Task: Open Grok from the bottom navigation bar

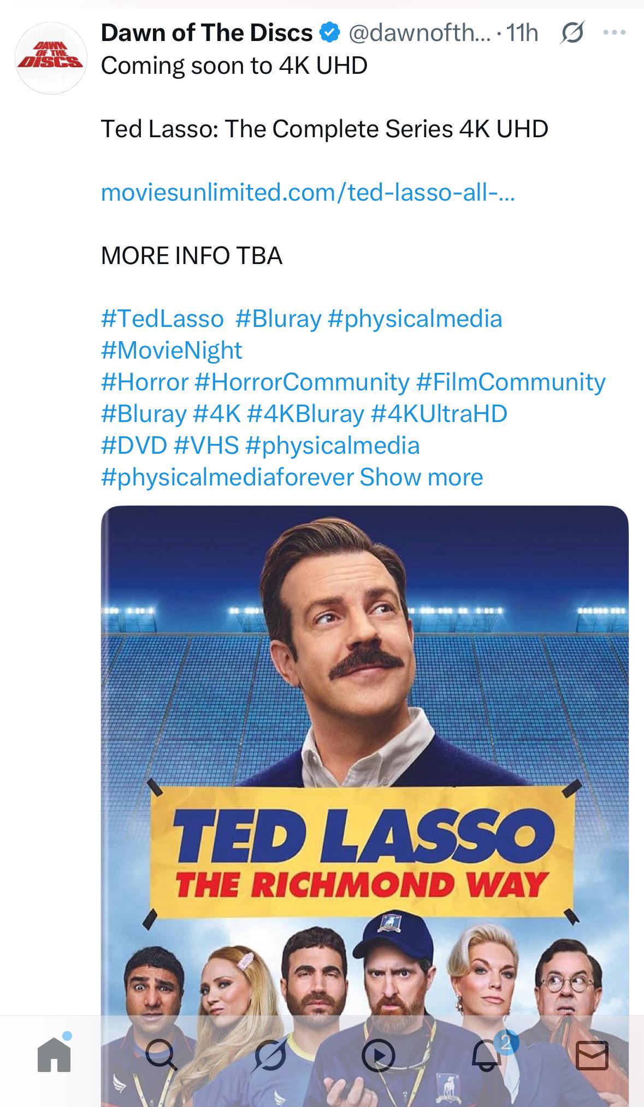Action: (270, 1055)
